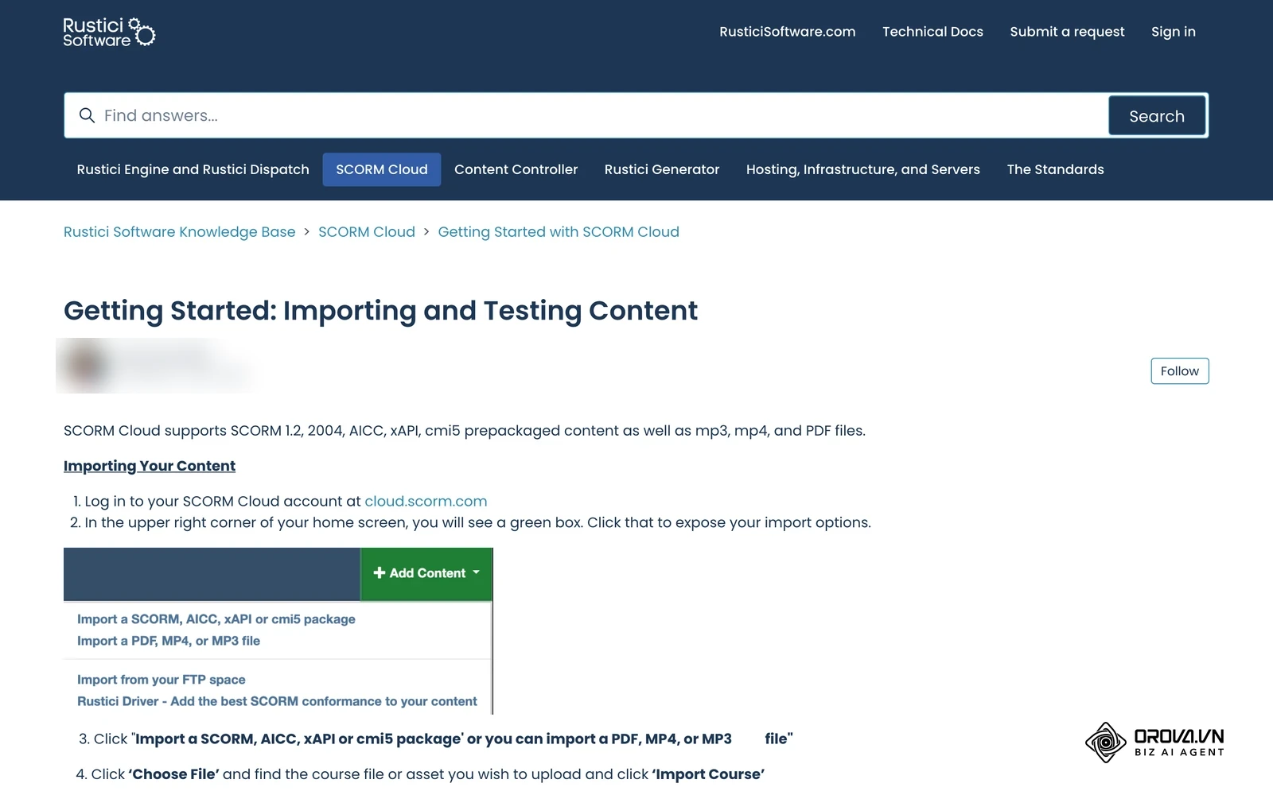This screenshot has height=795, width=1273.
Task: Click the 'SCORM Cloud supports SCORM 1.2' sentence
Action: click(x=465, y=431)
